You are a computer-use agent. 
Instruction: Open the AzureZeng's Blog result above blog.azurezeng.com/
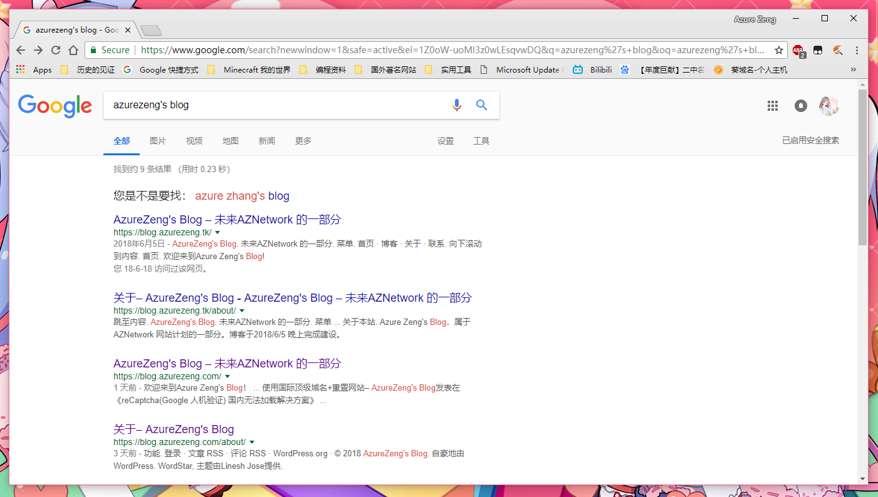pos(227,364)
